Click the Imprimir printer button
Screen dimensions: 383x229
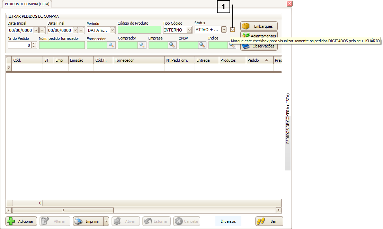88,221
